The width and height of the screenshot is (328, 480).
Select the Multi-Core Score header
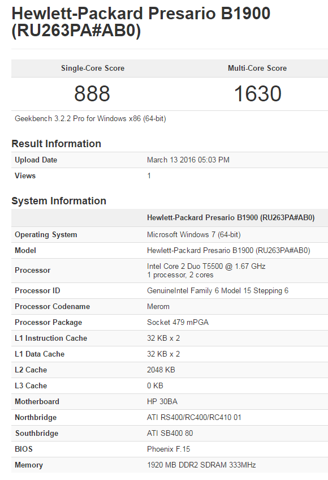[x=257, y=68]
